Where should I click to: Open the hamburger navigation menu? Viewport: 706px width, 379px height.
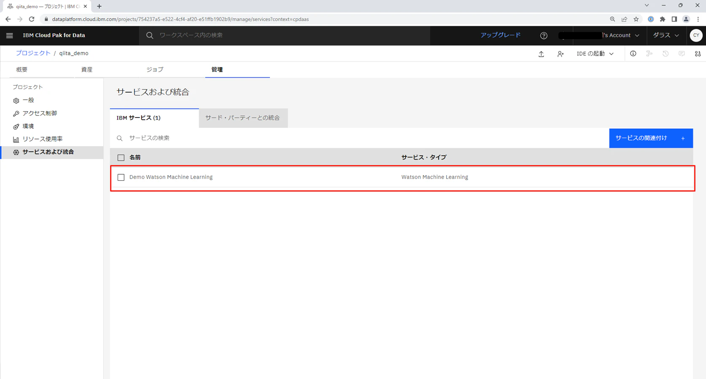10,35
